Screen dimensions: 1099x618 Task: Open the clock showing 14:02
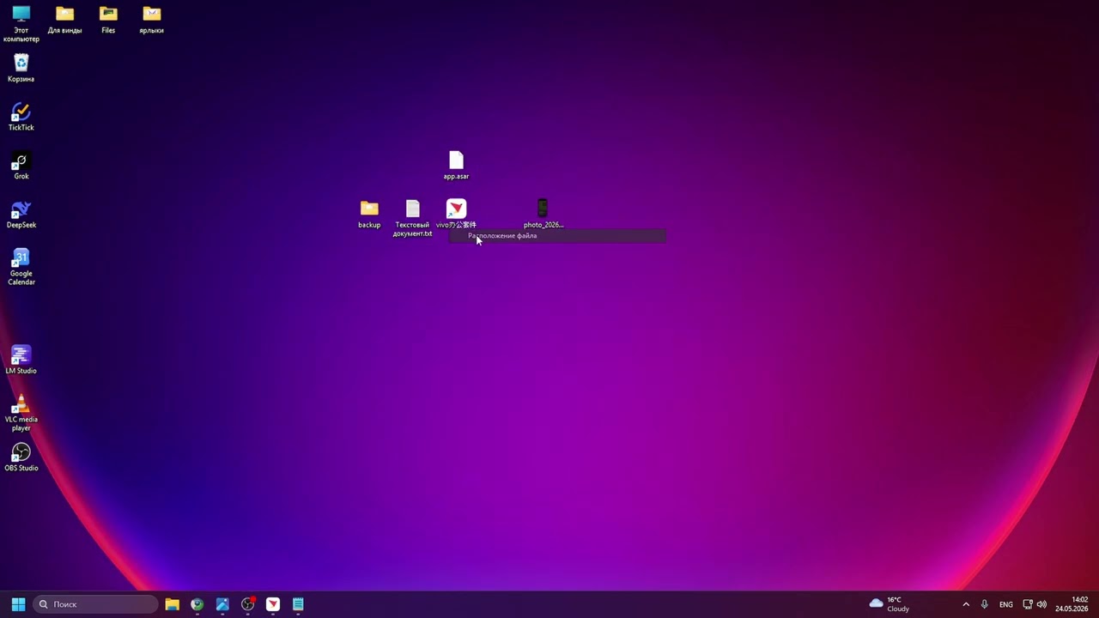click(1072, 604)
